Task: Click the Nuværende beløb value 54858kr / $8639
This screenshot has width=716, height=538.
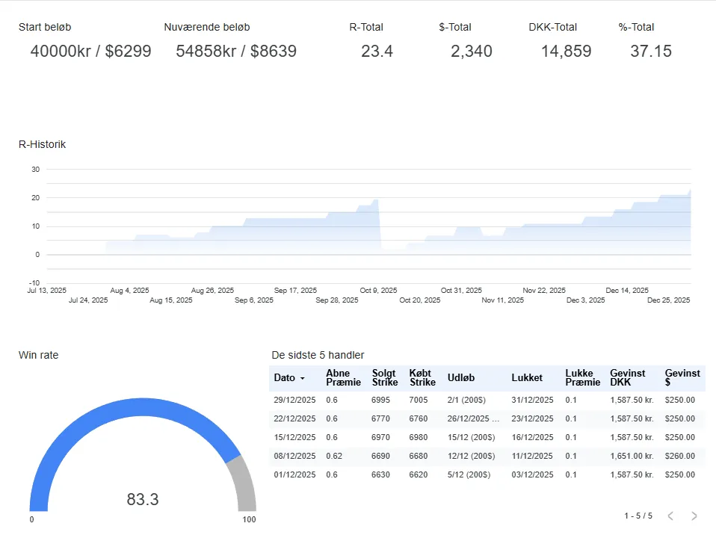Action: click(x=236, y=51)
